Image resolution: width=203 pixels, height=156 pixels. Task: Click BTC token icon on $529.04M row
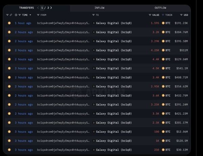click(x=163, y=59)
